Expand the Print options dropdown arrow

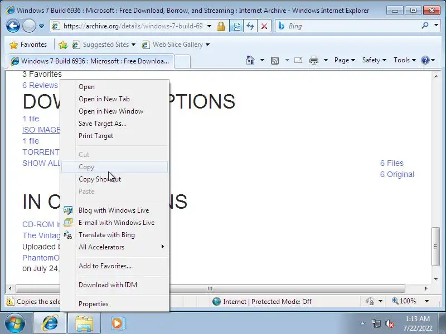point(326,60)
